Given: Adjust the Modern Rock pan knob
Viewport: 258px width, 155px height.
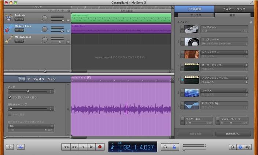Looking at the screenshot, I should point(45,29).
